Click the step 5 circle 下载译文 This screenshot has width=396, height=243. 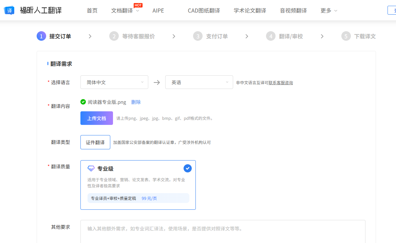[346, 36]
